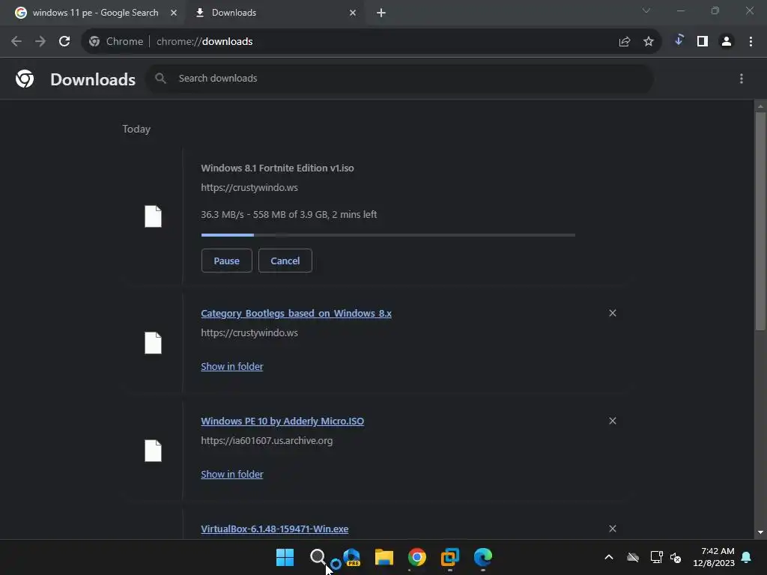Click the scrollbar up arrow
This screenshot has height=575, width=767.
pyautogui.click(x=760, y=106)
